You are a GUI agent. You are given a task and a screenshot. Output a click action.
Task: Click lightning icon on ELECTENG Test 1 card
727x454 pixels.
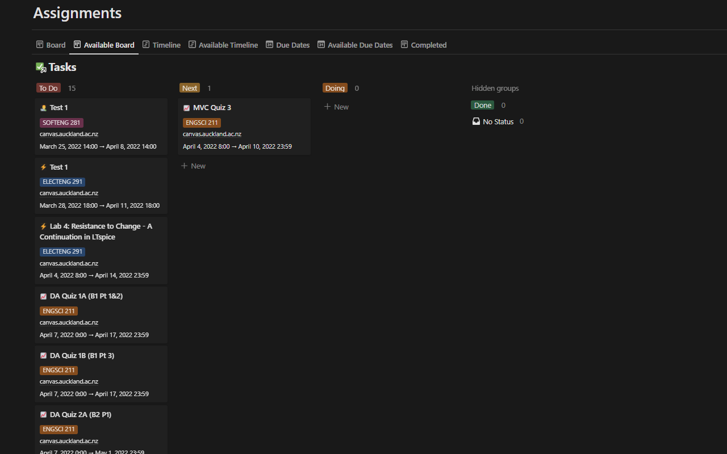coord(43,167)
